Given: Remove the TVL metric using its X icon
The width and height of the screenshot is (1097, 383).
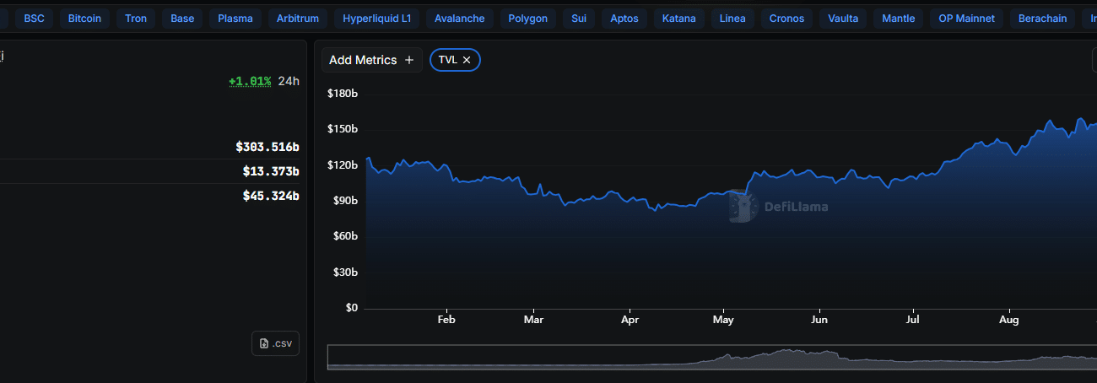Looking at the screenshot, I should point(467,60).
